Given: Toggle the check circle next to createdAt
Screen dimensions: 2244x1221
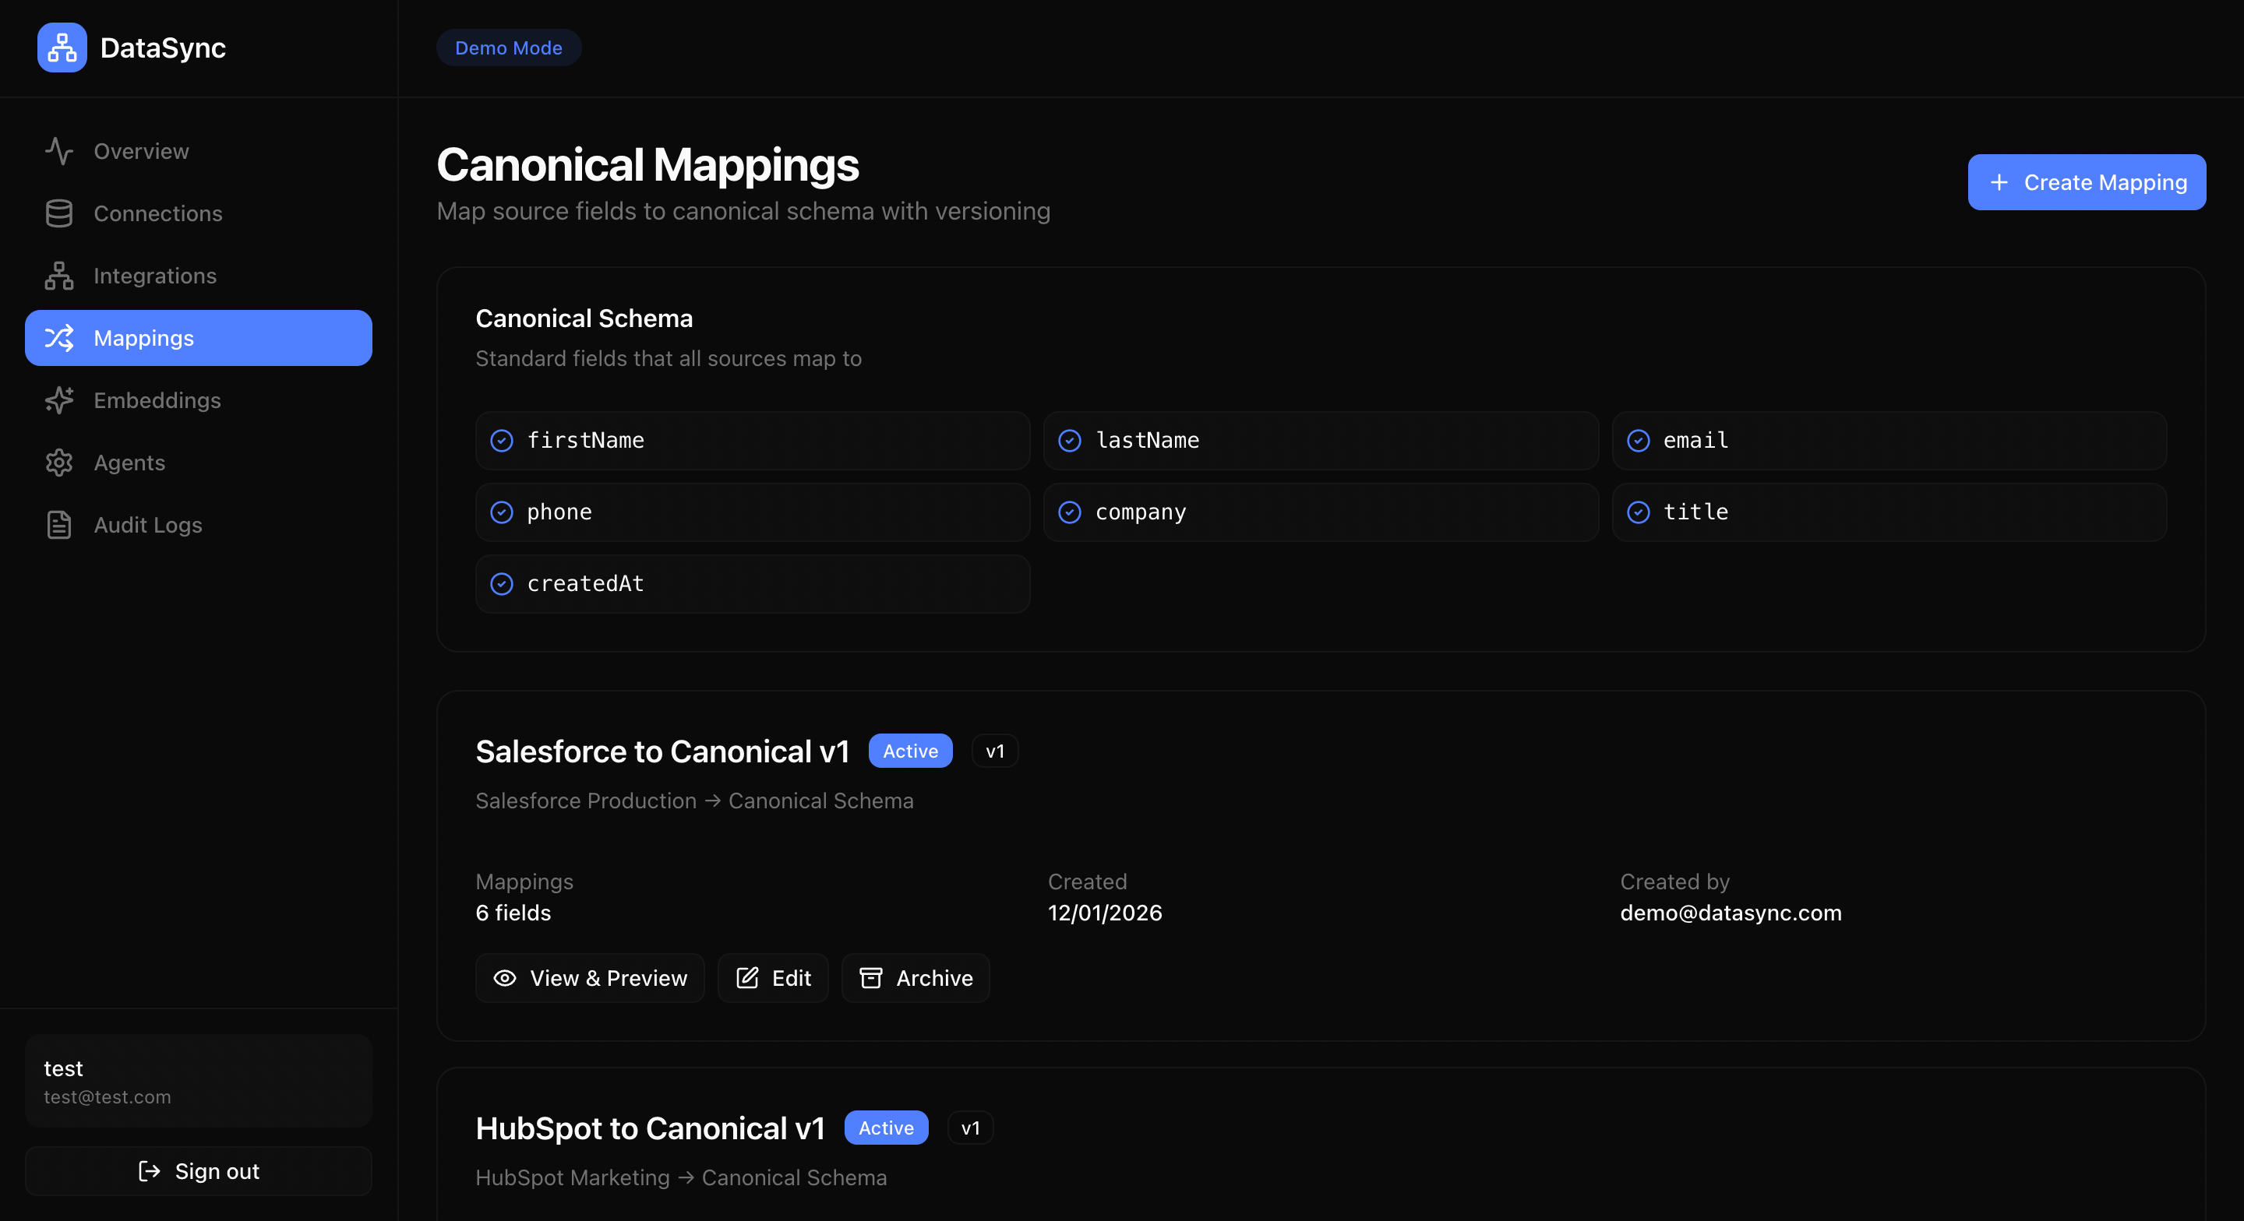Looking at the screenshot, I should pos(502,583).
